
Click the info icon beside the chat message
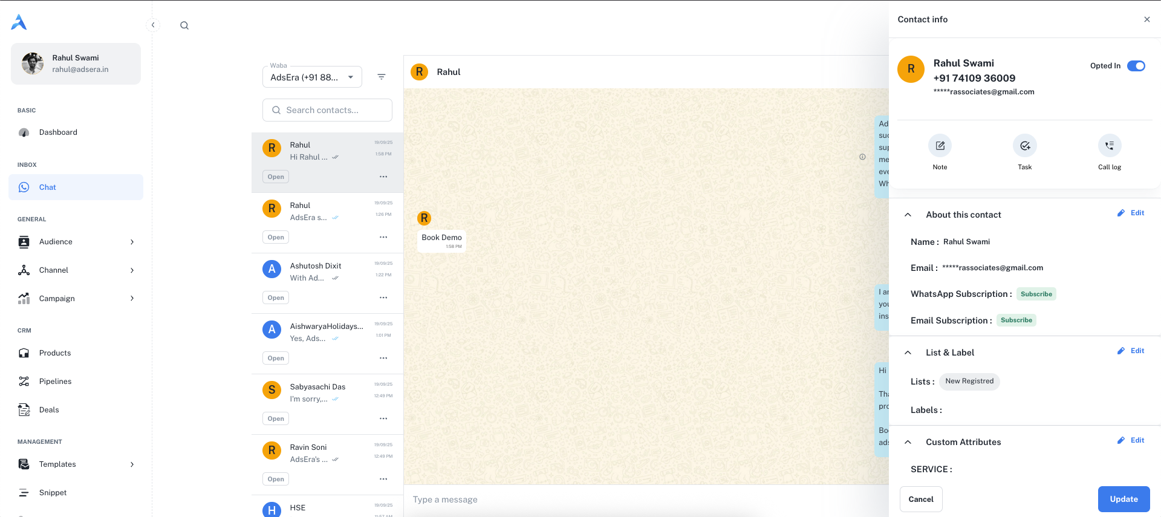point(862,157)
